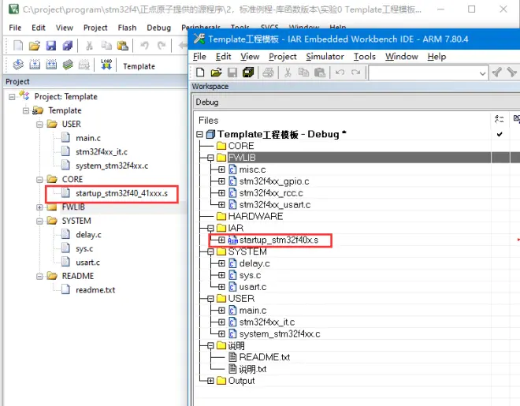Click the Open file icon in IAR toolbar
The image size is (520, 406).
click(x=216, y=73)
